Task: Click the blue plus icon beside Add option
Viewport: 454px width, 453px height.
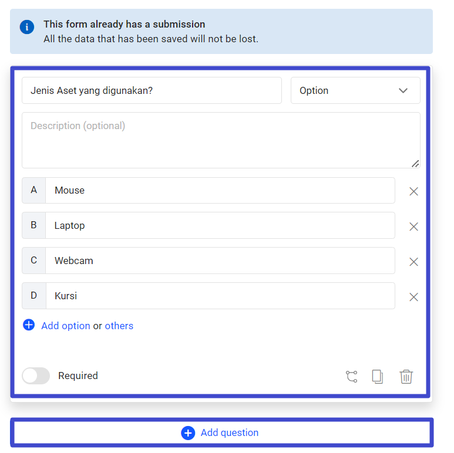Action: [29, 325]
